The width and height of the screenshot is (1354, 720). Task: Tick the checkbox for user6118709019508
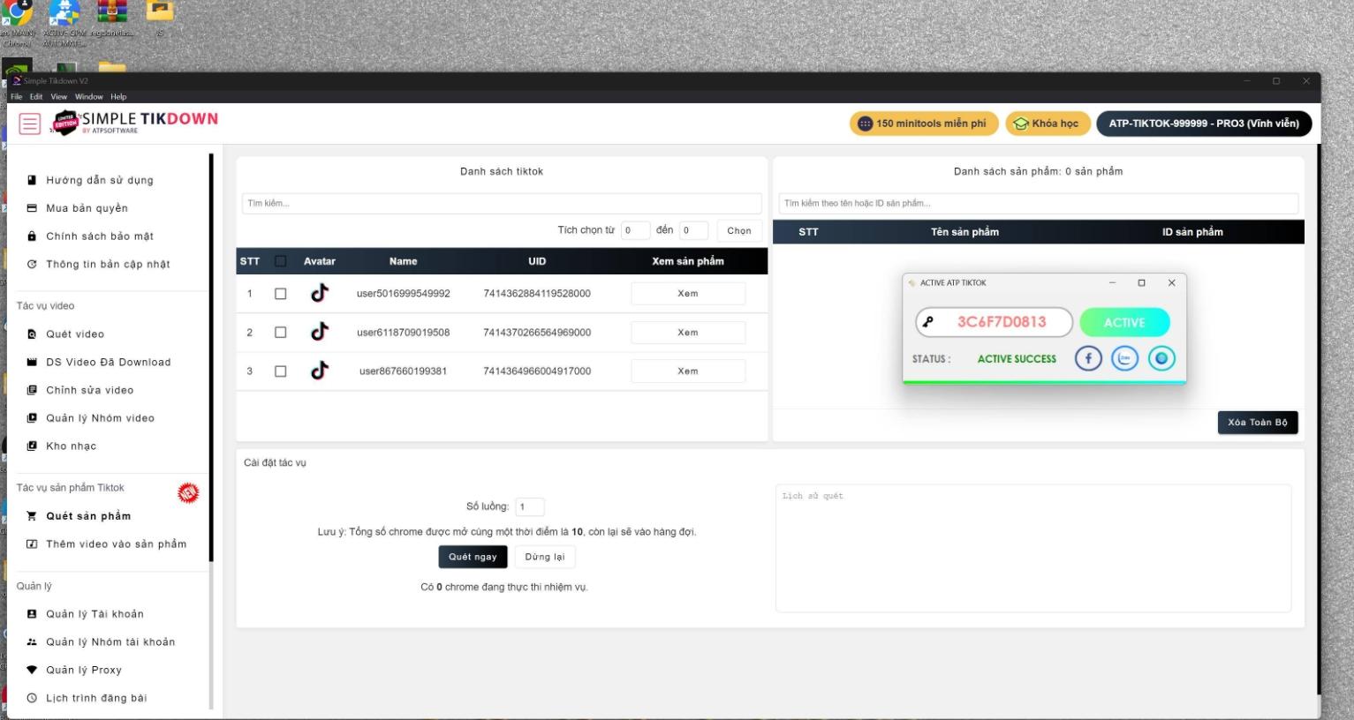[281, 333]
